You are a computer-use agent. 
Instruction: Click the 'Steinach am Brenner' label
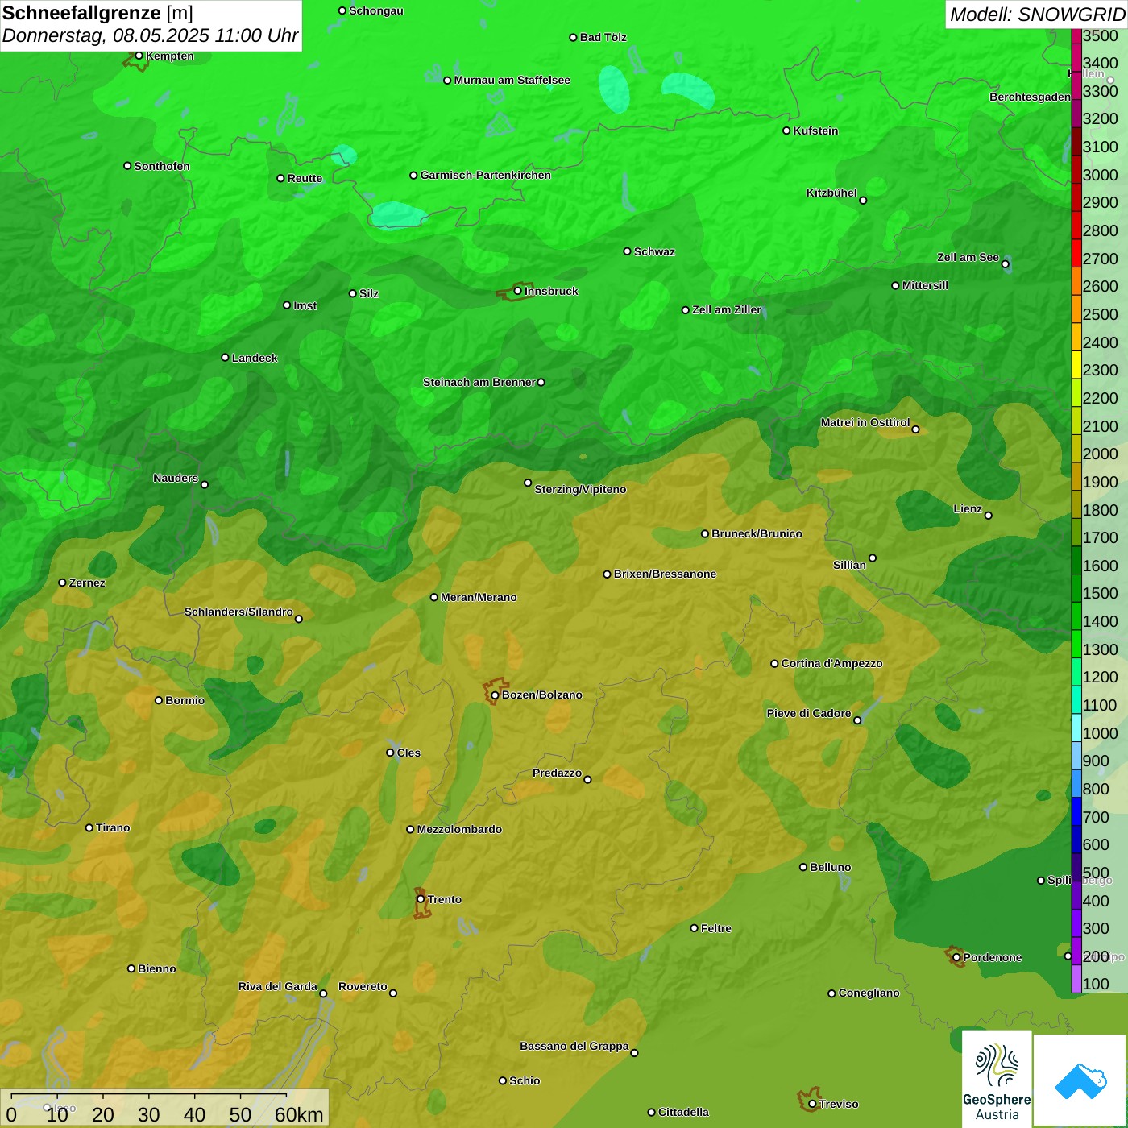tap(479, 382)
